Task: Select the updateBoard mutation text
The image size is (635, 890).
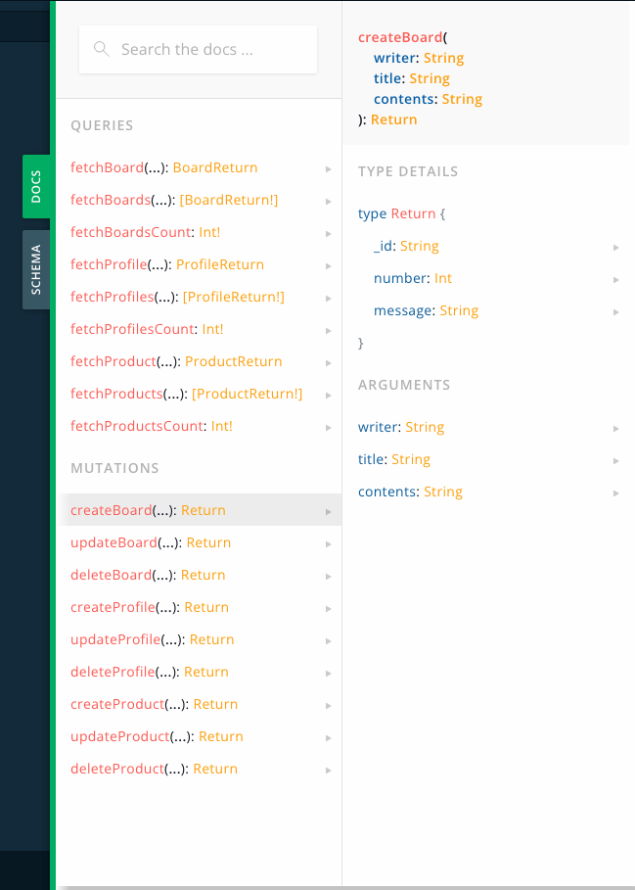Action: coord(113,542)
